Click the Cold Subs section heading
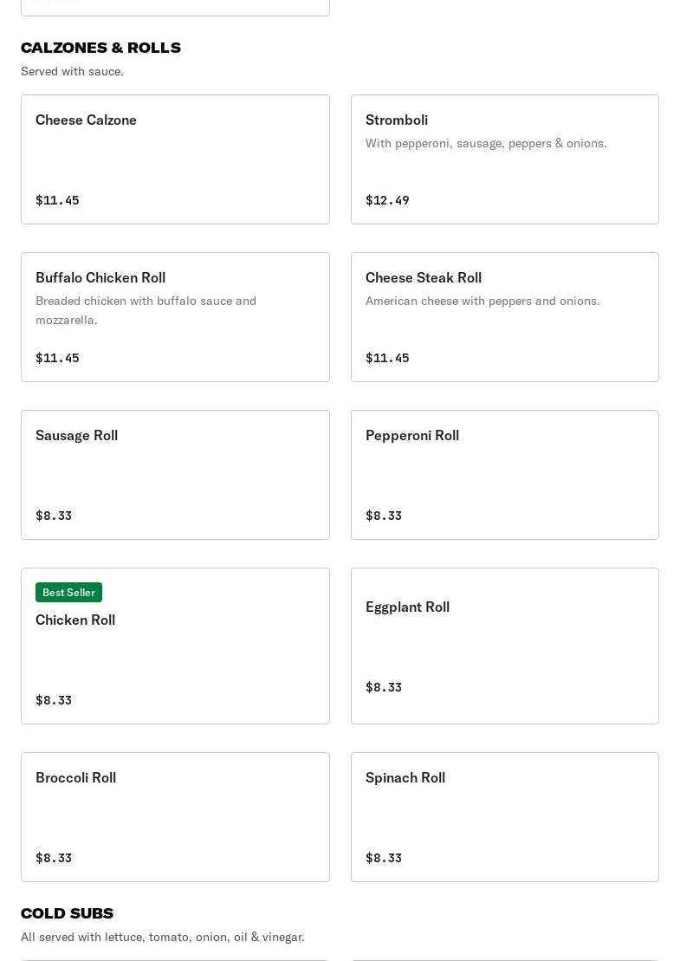This screenshot has height=961, width=680. click(x=67, y=913)
